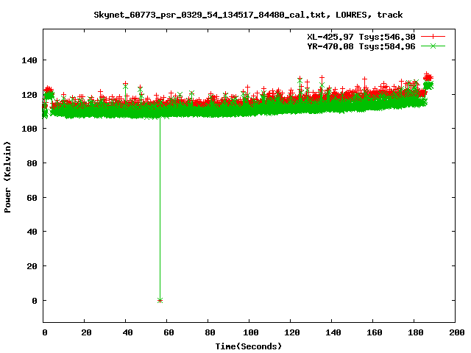Click the y-axis tick label 60

(x=32, y=198)
